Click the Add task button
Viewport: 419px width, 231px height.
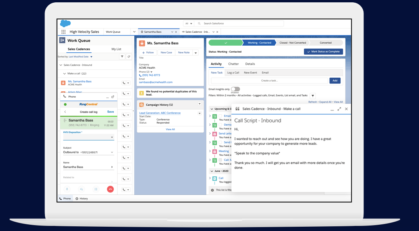(x=335, y=80)
